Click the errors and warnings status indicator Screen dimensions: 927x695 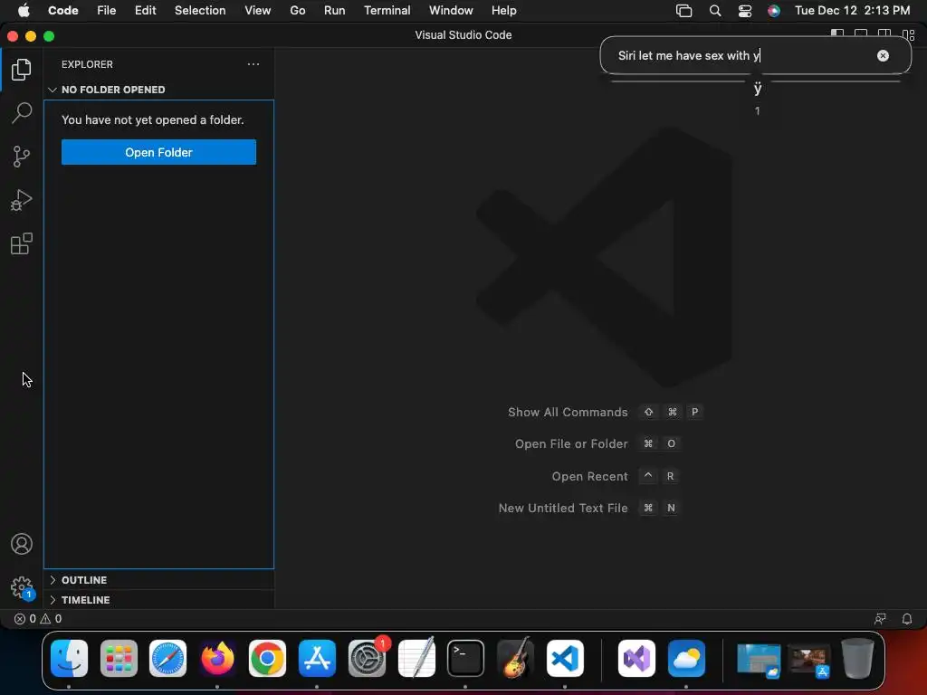pyautogui.click(x=38, y=619)
